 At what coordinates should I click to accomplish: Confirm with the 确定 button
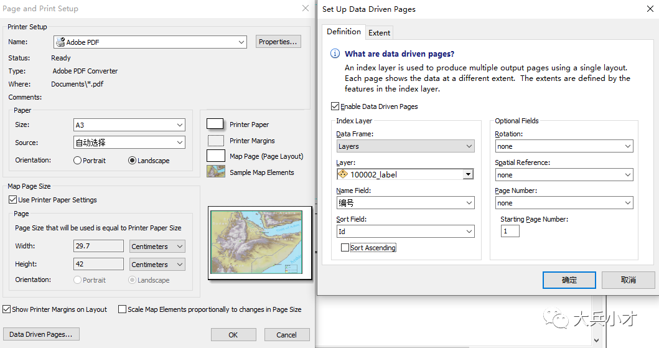569,280
